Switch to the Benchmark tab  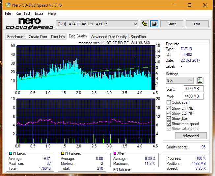click(x=16, y=37)
